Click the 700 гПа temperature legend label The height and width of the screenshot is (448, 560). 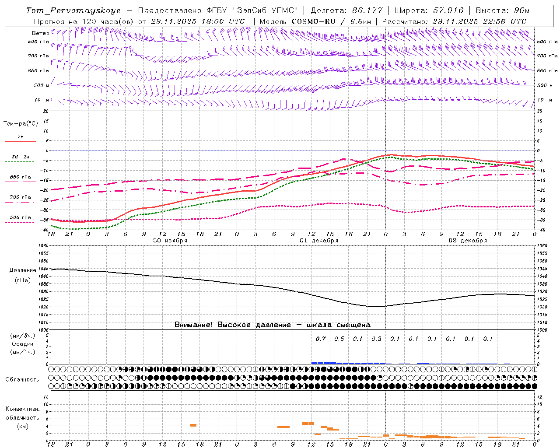coord(20,197)
